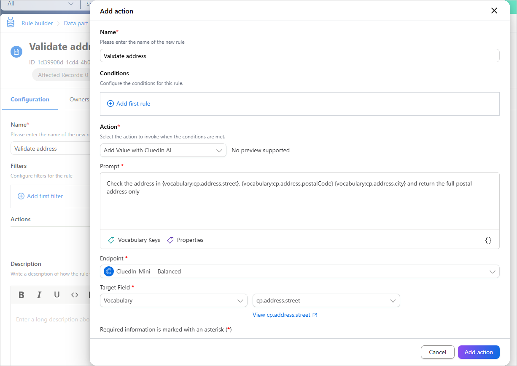Image resolution: width=517 pixels, height=366 pixels.
Task: Go to Data part breadcrumb
Action: (76, 23)
